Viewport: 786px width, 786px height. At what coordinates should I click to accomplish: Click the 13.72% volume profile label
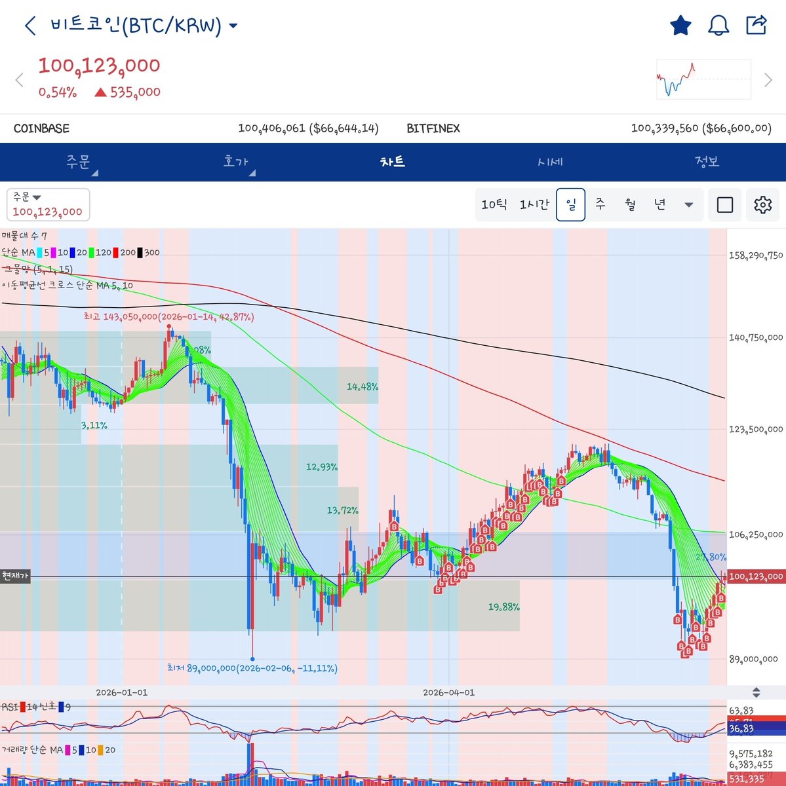click(x=343, y=510)
